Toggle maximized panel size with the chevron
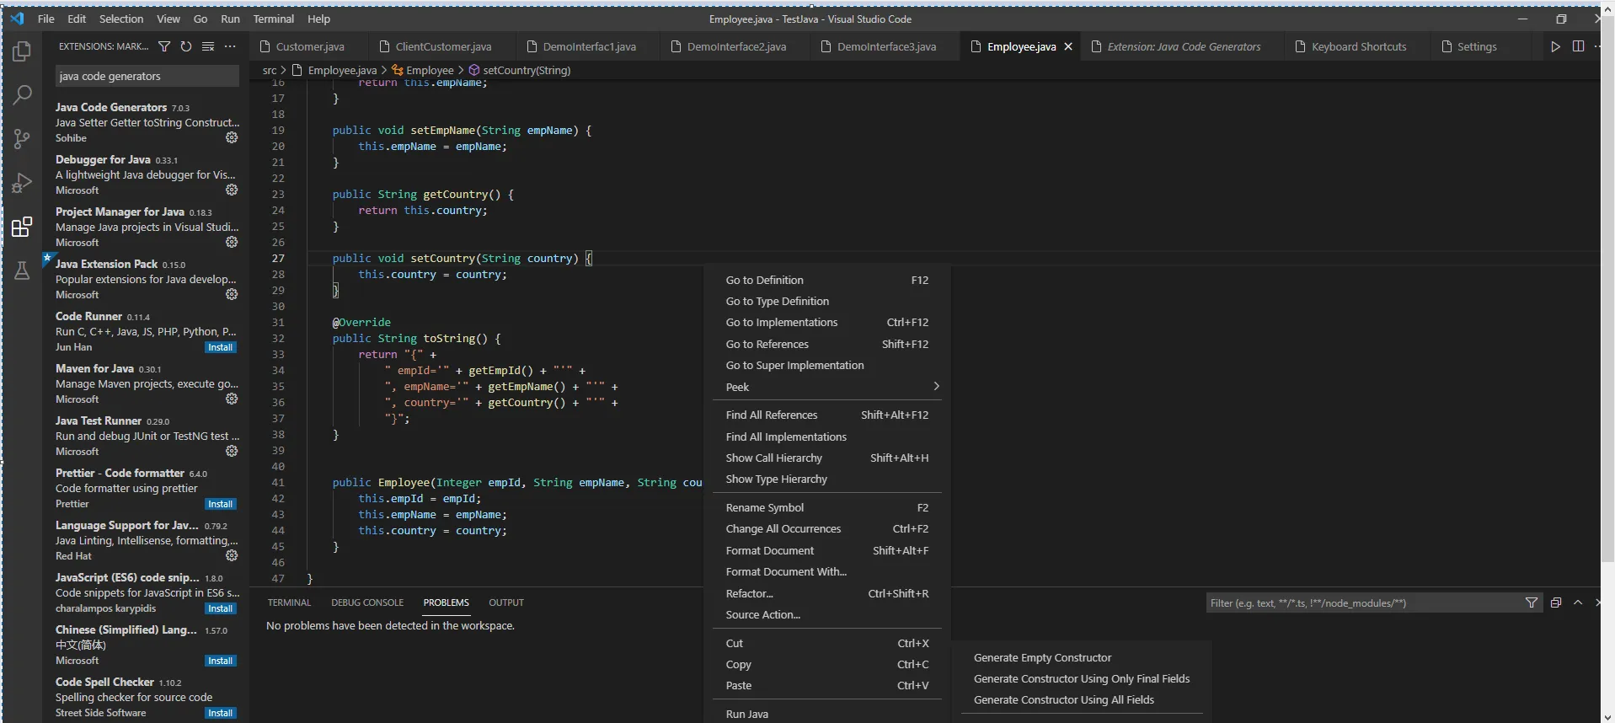 click(1578, 602)
